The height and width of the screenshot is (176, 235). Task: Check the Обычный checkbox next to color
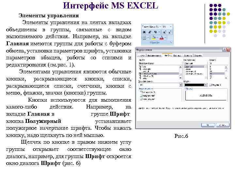click(x=210, y=85)
